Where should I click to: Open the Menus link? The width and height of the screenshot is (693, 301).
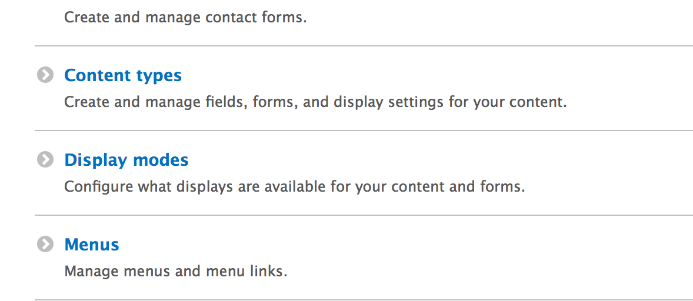coord(92,245)
